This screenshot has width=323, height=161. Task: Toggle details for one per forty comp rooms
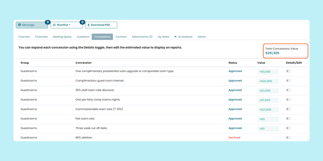[x=288, y=99]
